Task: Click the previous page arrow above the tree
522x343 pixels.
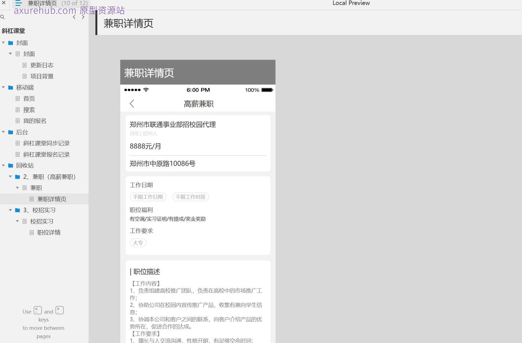Action: tap(74, 17)
